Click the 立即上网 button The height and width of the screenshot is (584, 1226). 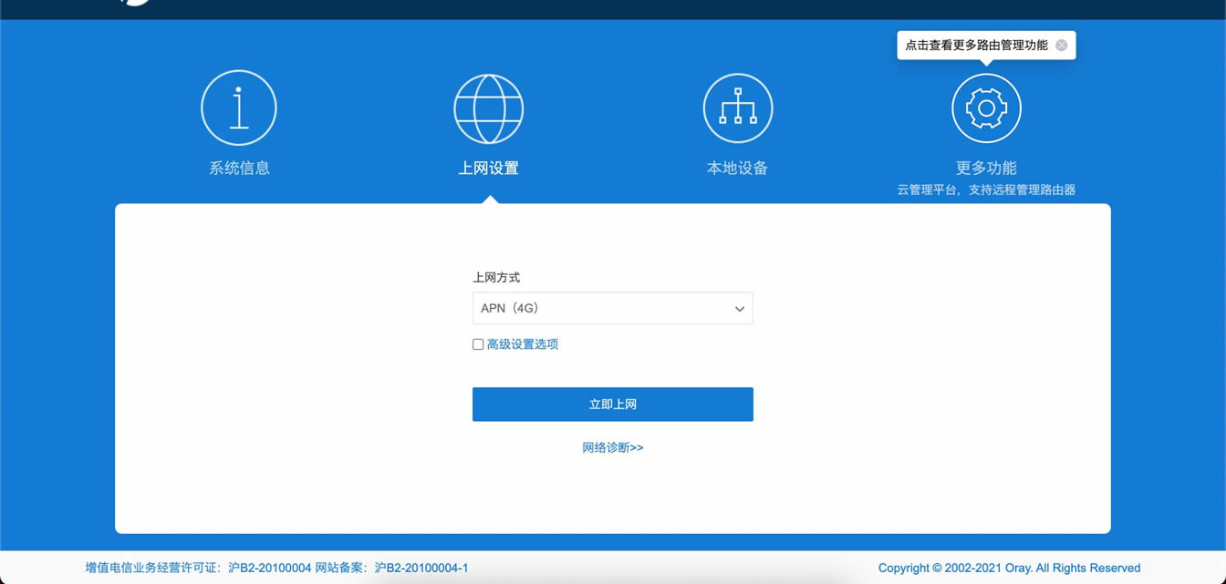[613, 405]
